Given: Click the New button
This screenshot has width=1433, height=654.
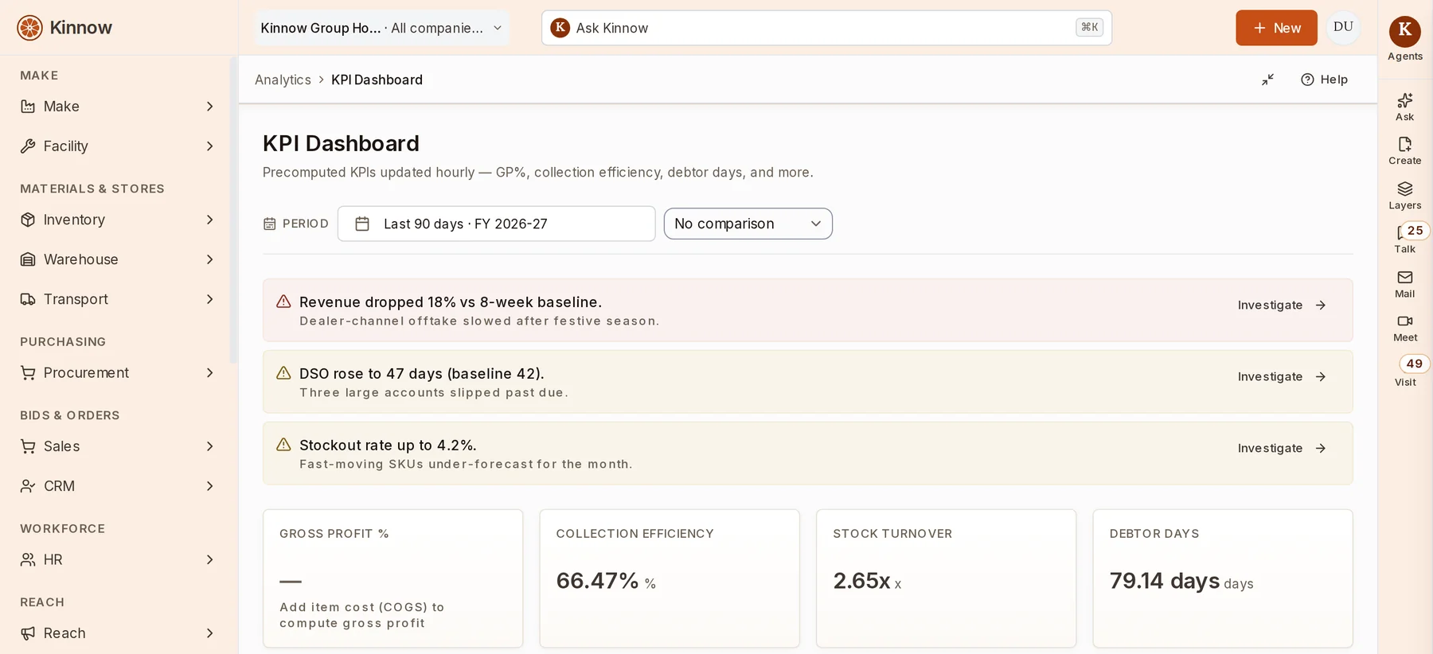Looking at the screenshot, I should tap(1276, 28).
